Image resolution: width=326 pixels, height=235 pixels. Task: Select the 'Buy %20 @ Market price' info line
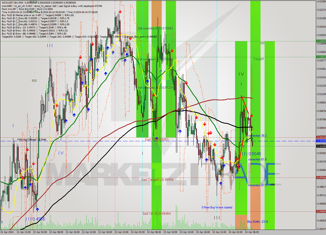click(x=38, y=15)
